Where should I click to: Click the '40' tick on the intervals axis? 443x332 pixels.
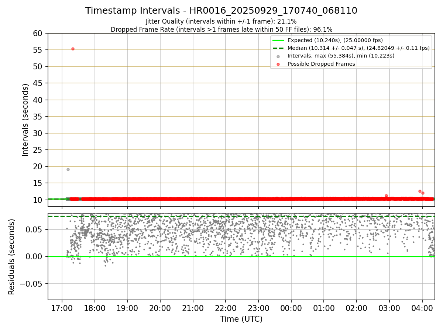pos(38,100)
